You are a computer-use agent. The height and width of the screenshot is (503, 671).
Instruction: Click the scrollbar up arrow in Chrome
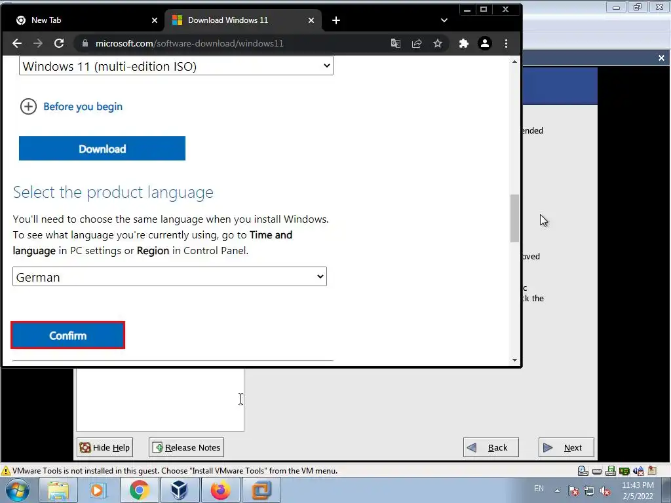coord(514,62)
